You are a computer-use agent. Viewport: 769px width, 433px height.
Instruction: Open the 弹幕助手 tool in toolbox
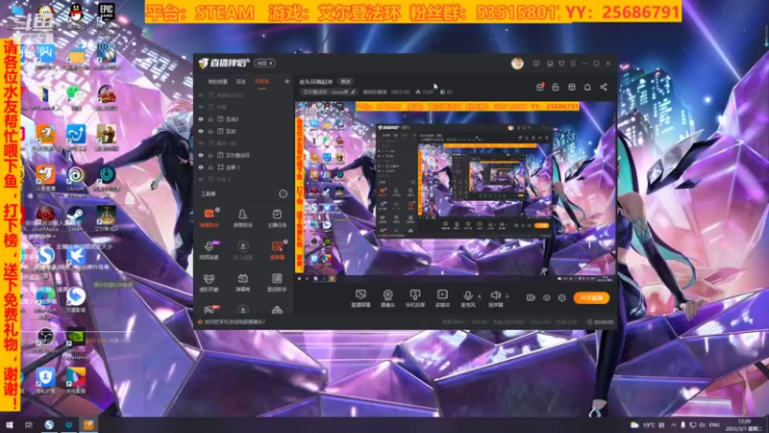[209, 217]
